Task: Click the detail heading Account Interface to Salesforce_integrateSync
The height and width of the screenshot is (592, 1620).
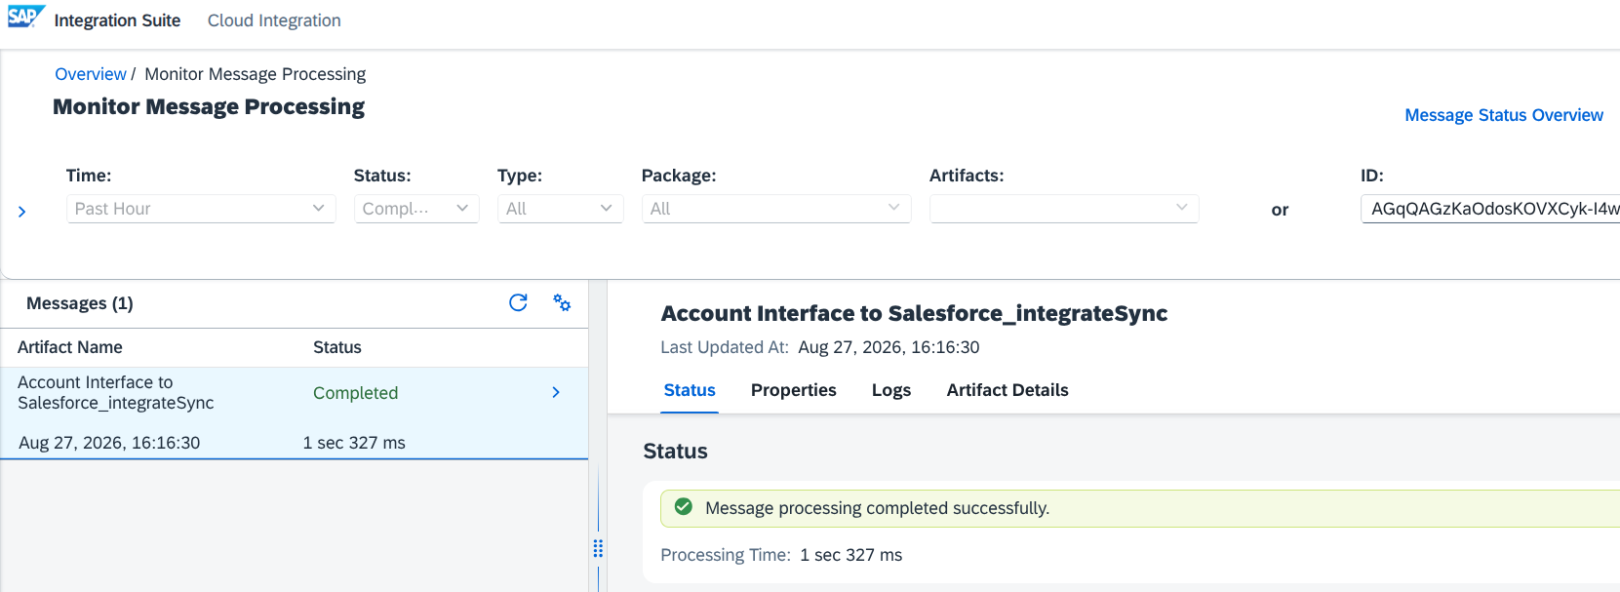Action: (914, 313)
